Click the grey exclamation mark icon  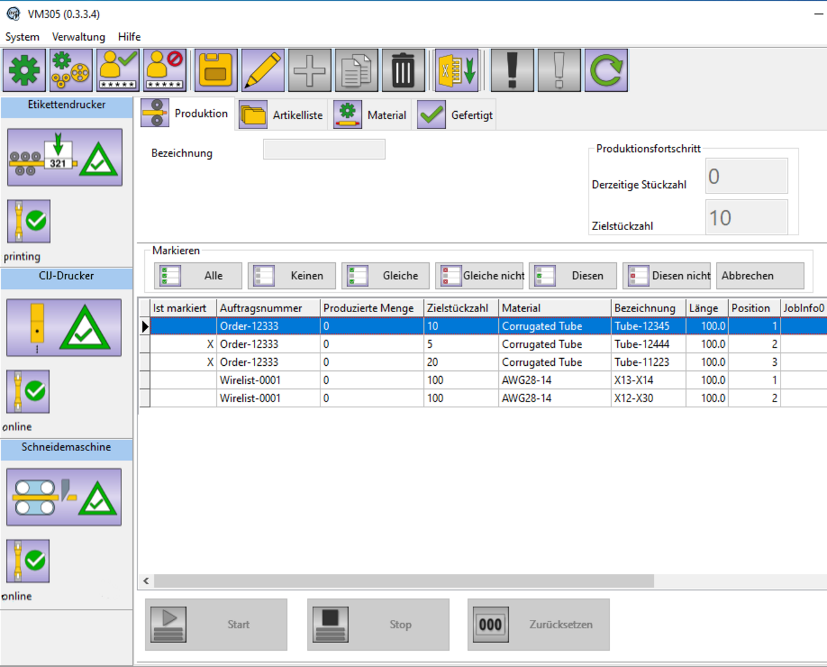tap(559, 70)
